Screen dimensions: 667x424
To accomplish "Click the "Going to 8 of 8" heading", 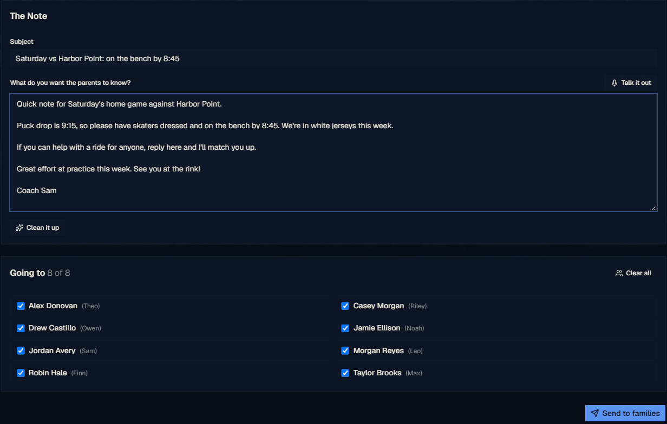I will point(40,273).
